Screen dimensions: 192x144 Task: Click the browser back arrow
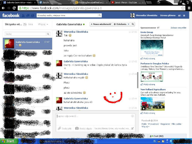(3, 8)
